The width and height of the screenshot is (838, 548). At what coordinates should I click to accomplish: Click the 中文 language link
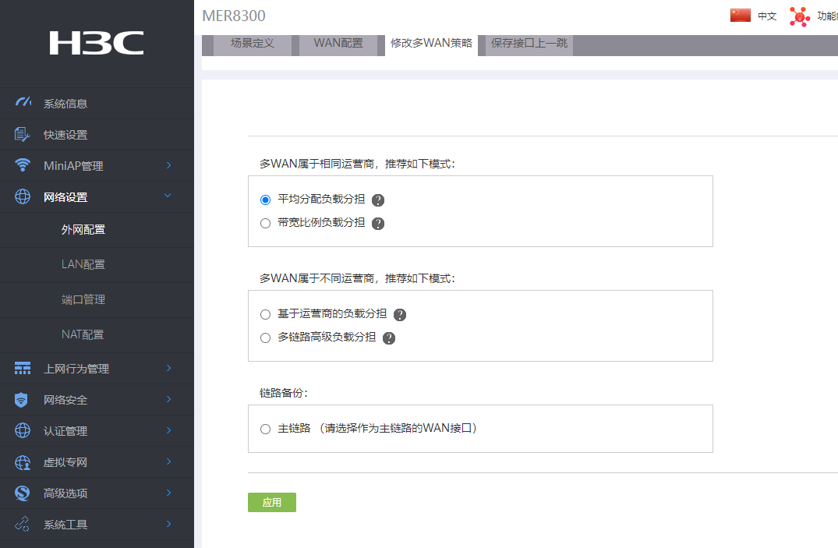pos(767,16)
